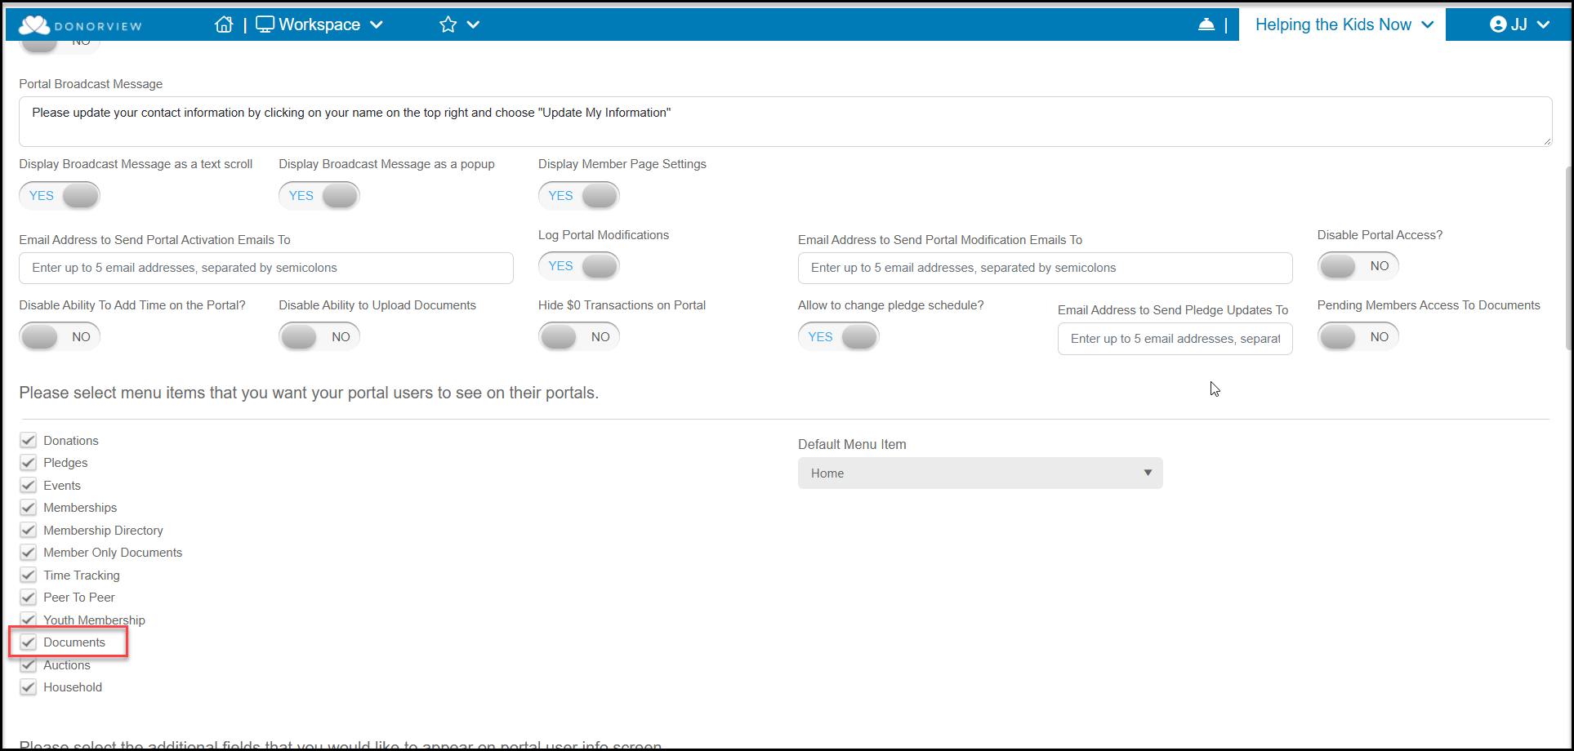
Task: Toggle Display Member Page Settings switch
Action: [x=579, y=196]
